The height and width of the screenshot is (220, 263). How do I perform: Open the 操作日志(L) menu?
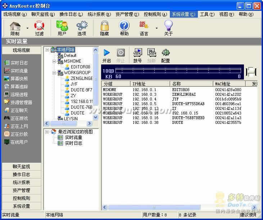pyautogui.click(x=71, y=14)
